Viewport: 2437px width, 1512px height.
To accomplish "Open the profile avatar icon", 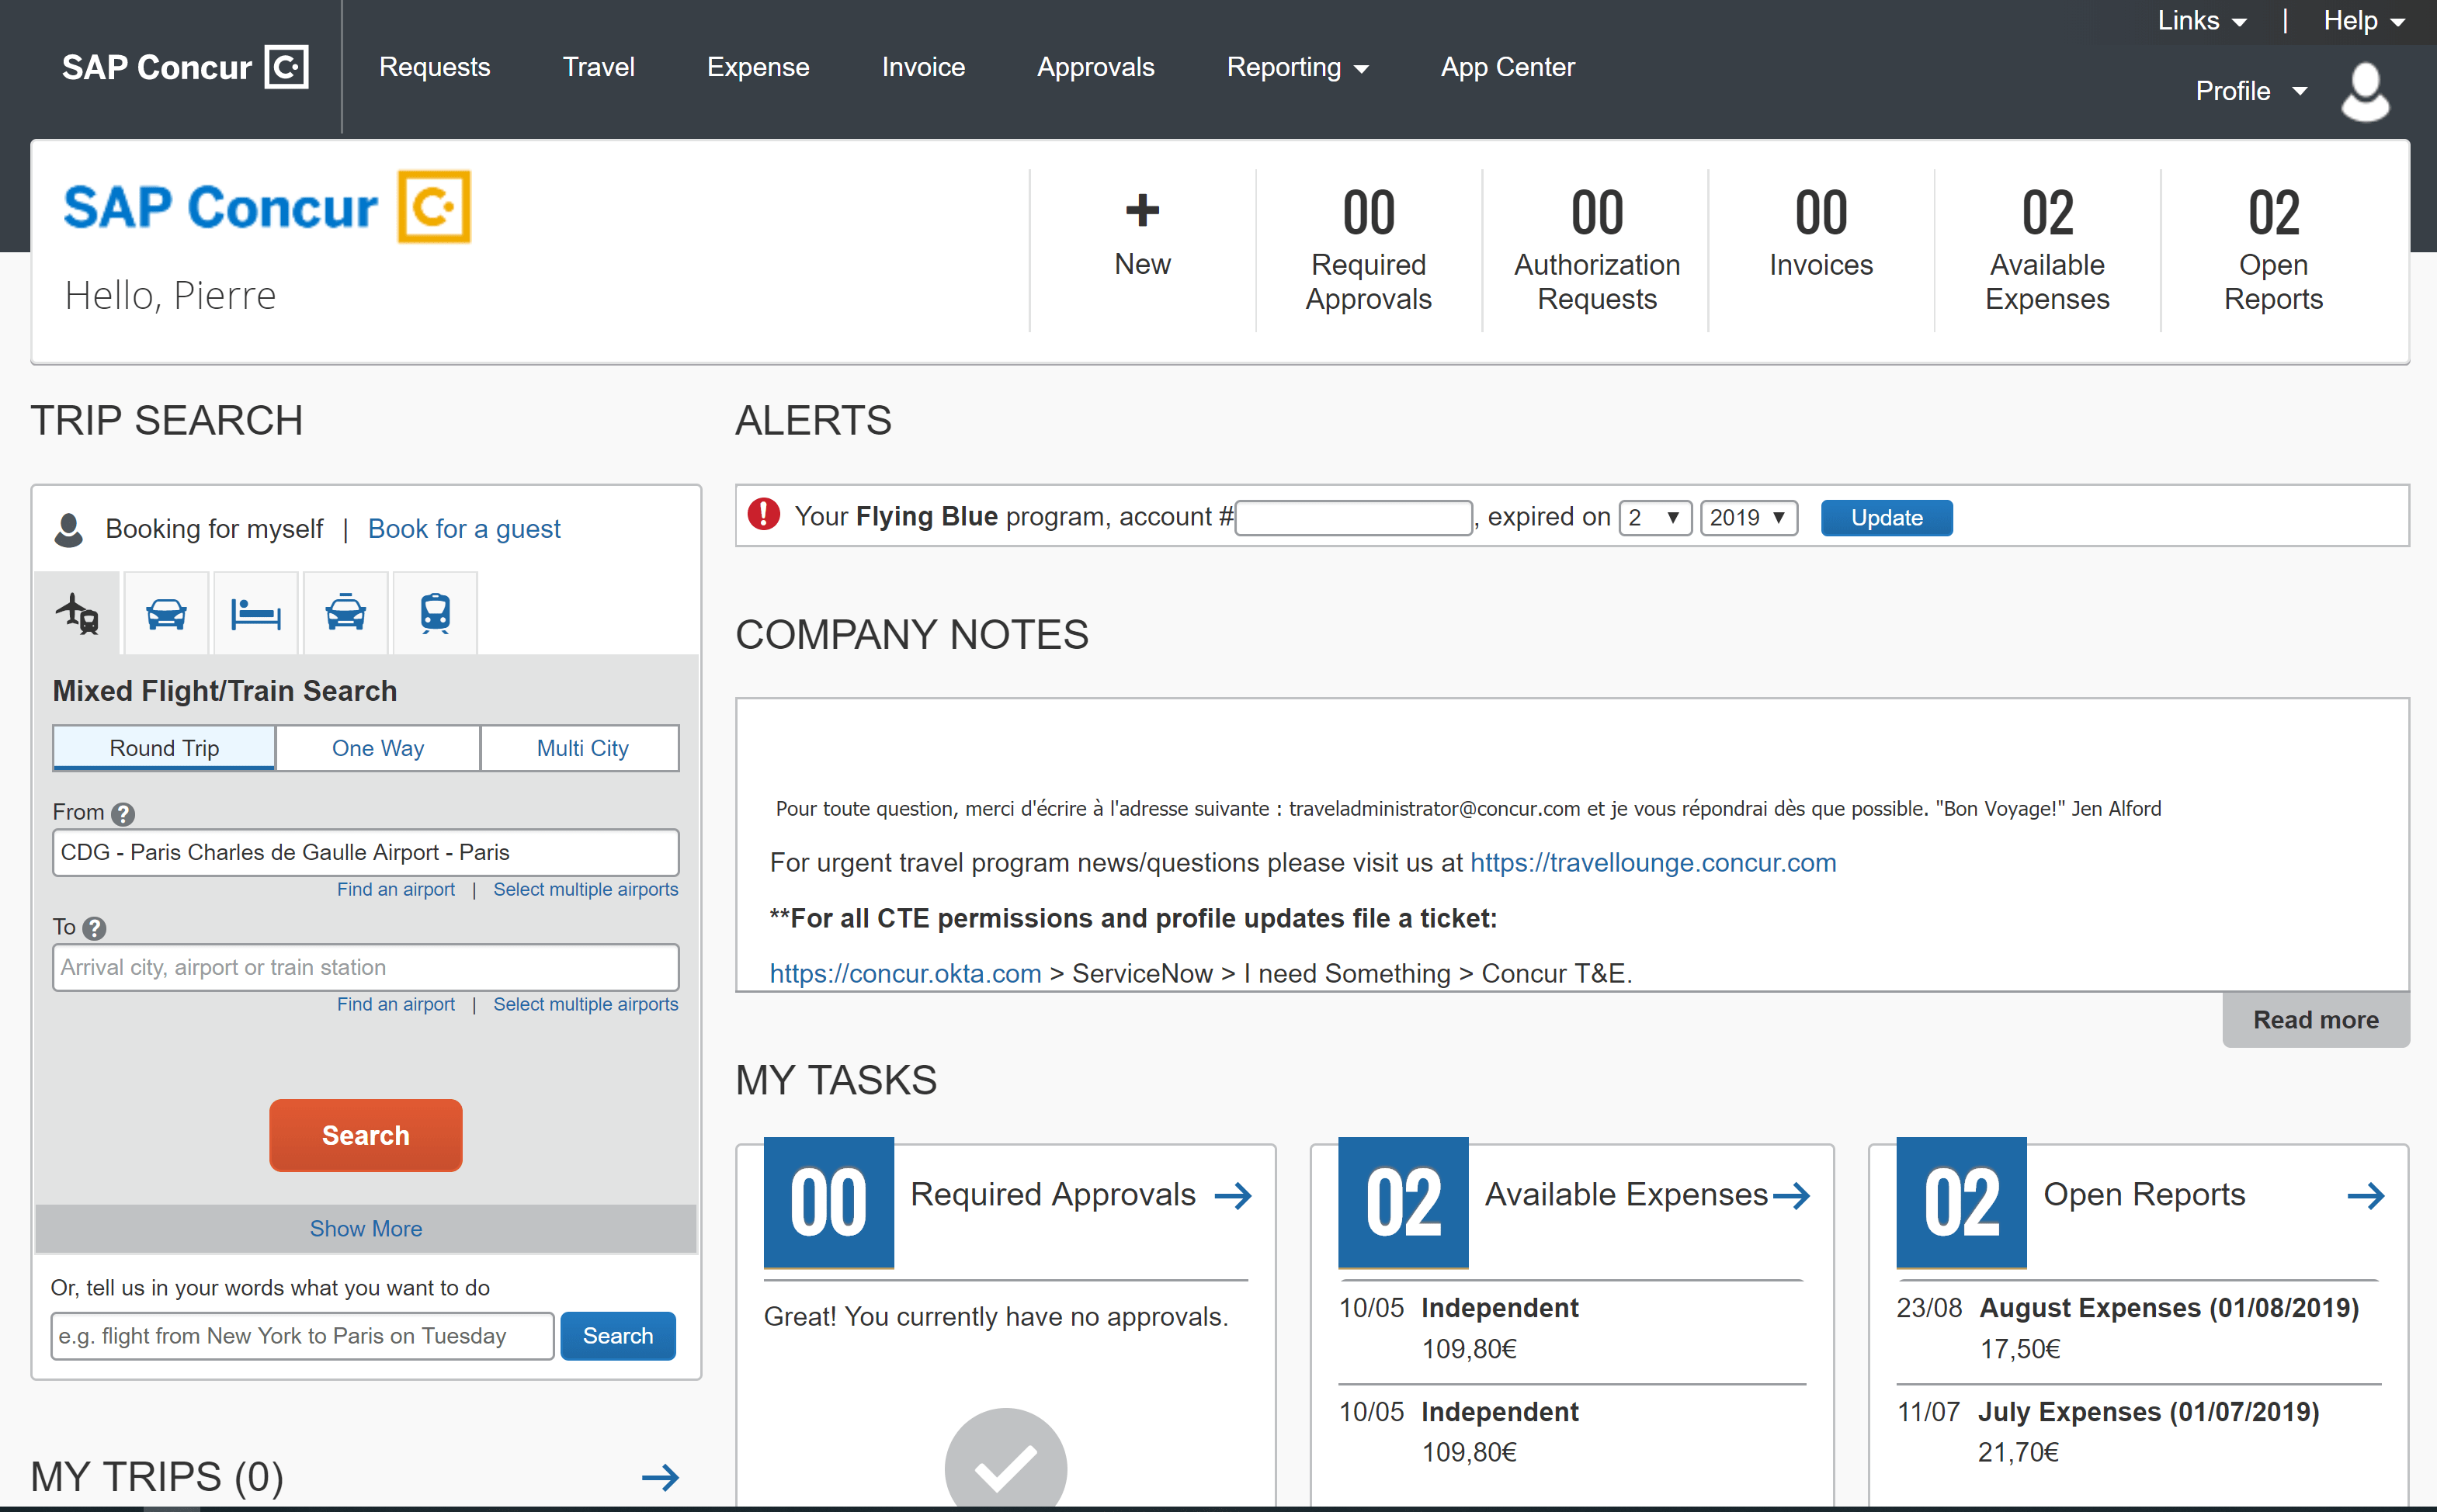I will coord(2365,91).
